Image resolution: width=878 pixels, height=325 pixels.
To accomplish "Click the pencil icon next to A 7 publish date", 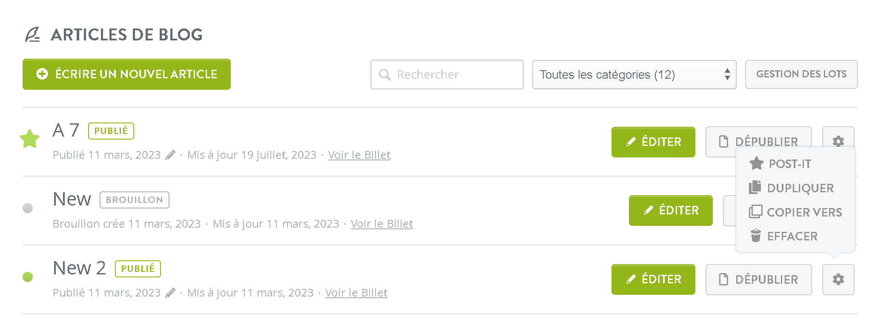I will click(x=170, y=155).
